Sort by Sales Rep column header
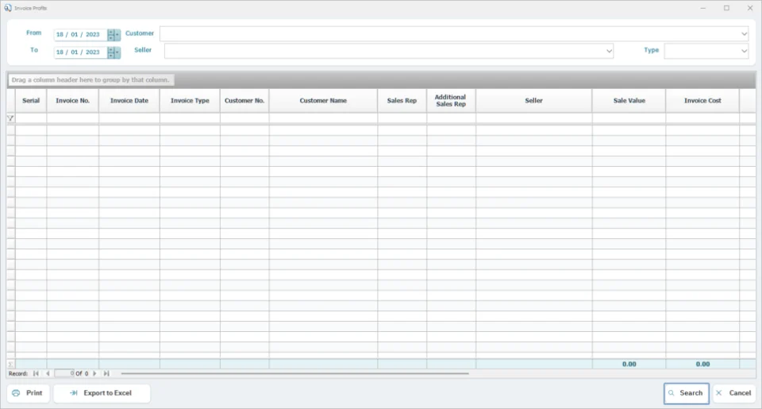This screenshot has height=409, width=762. click(402, 101)
